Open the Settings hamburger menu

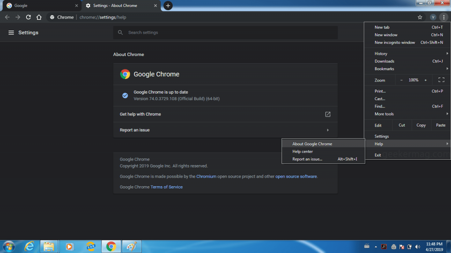click(x=11, y=33)
